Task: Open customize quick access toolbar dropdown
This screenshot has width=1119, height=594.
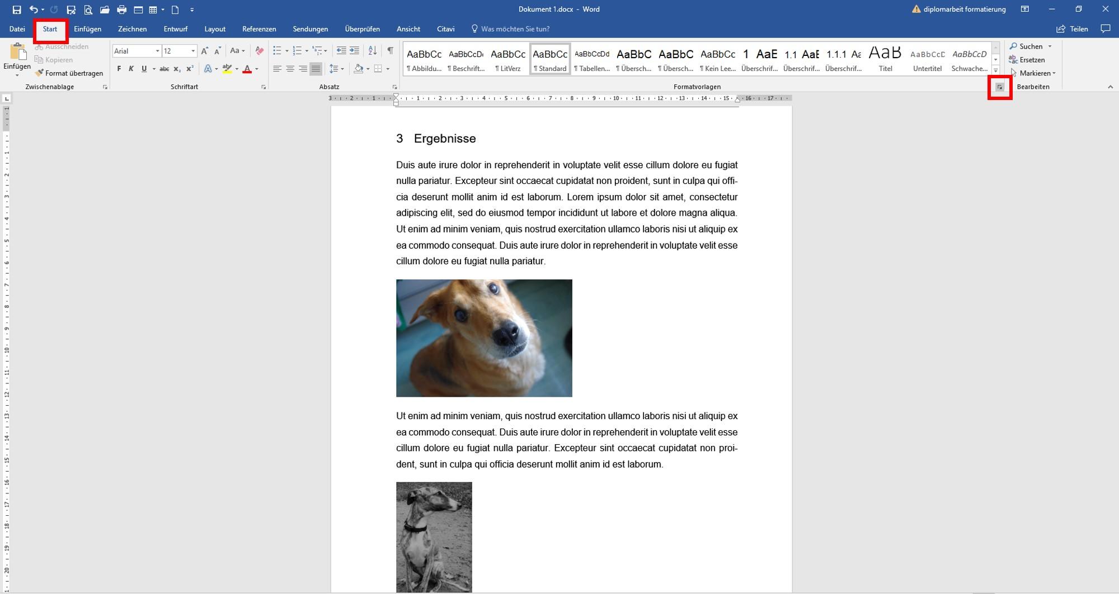Action: pyautogui.click(x=192, y=9)
